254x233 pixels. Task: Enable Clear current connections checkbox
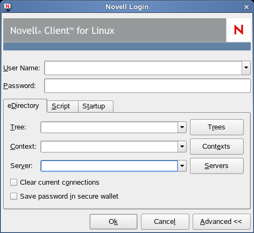[x=14, y=183]
